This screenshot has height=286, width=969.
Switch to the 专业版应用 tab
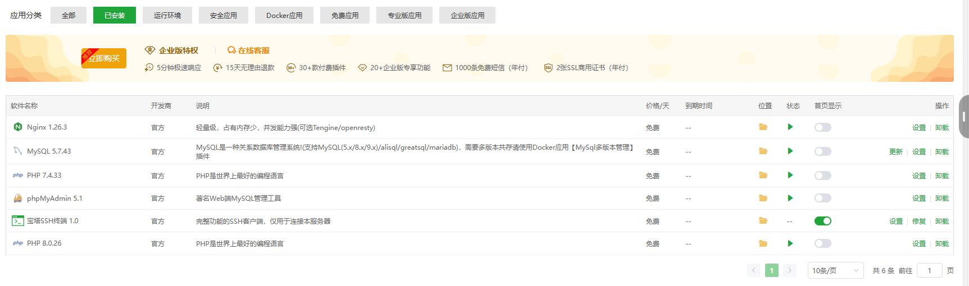404,15
